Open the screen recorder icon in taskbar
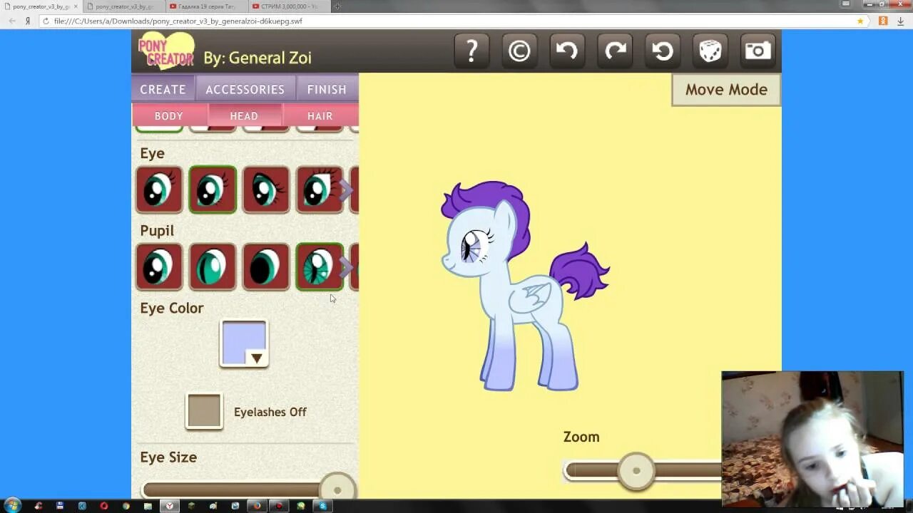This screenshot has width=913, height=513. coord(279,506)
